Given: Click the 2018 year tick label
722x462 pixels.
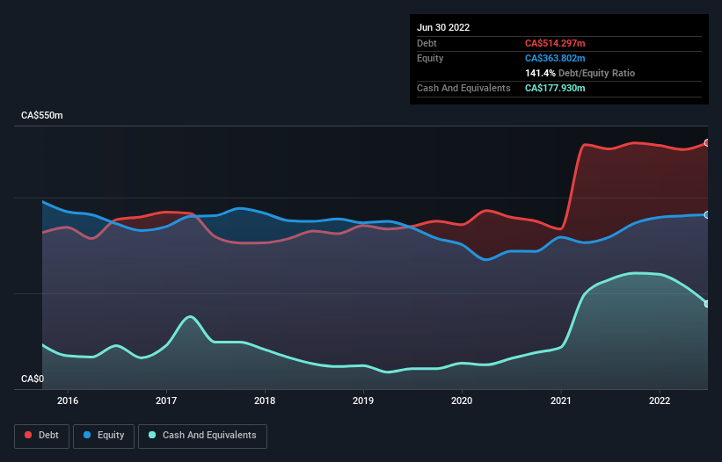Looking at the screenshot, I should click(265, 401).
